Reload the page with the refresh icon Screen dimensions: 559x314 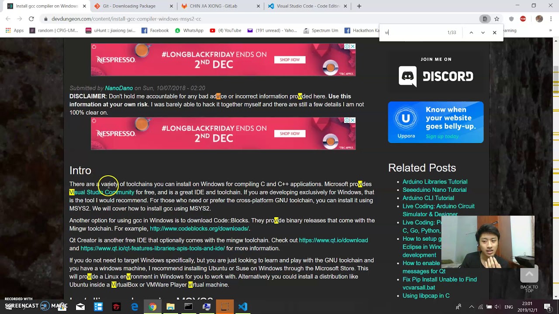(31, 19)
